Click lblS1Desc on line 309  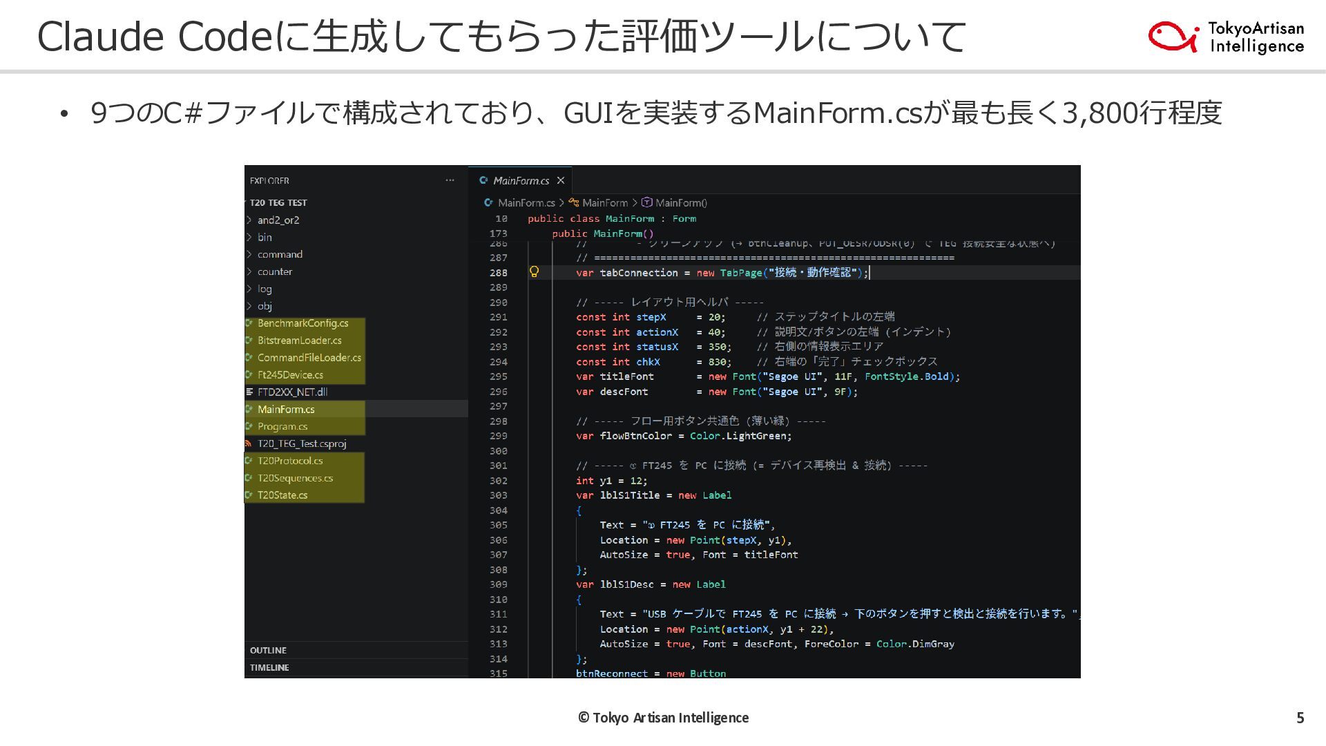click(x=626, y=584)
